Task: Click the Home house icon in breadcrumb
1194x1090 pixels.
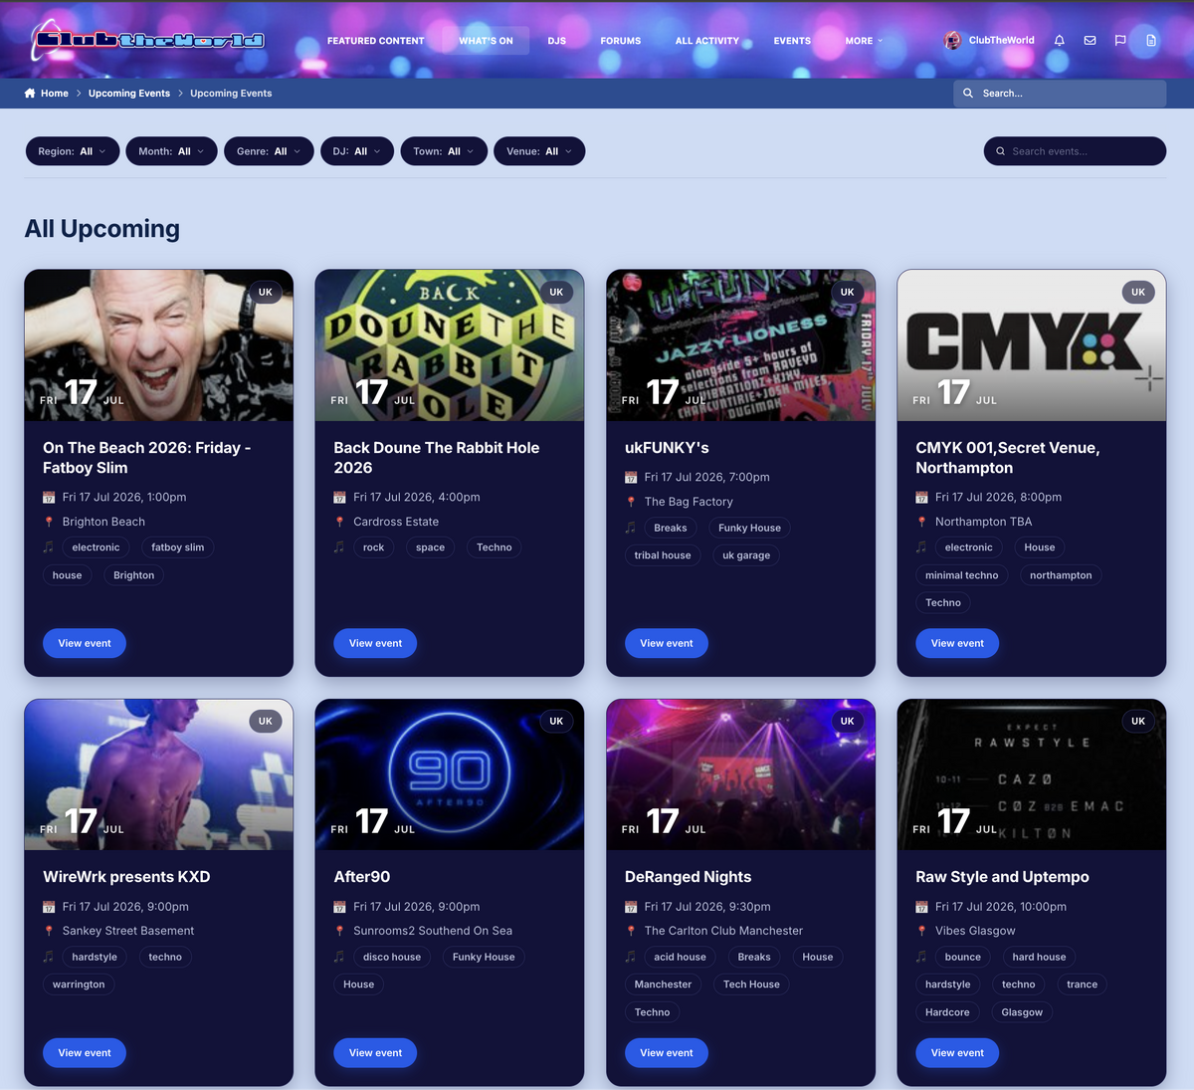Action: [30, 94]
